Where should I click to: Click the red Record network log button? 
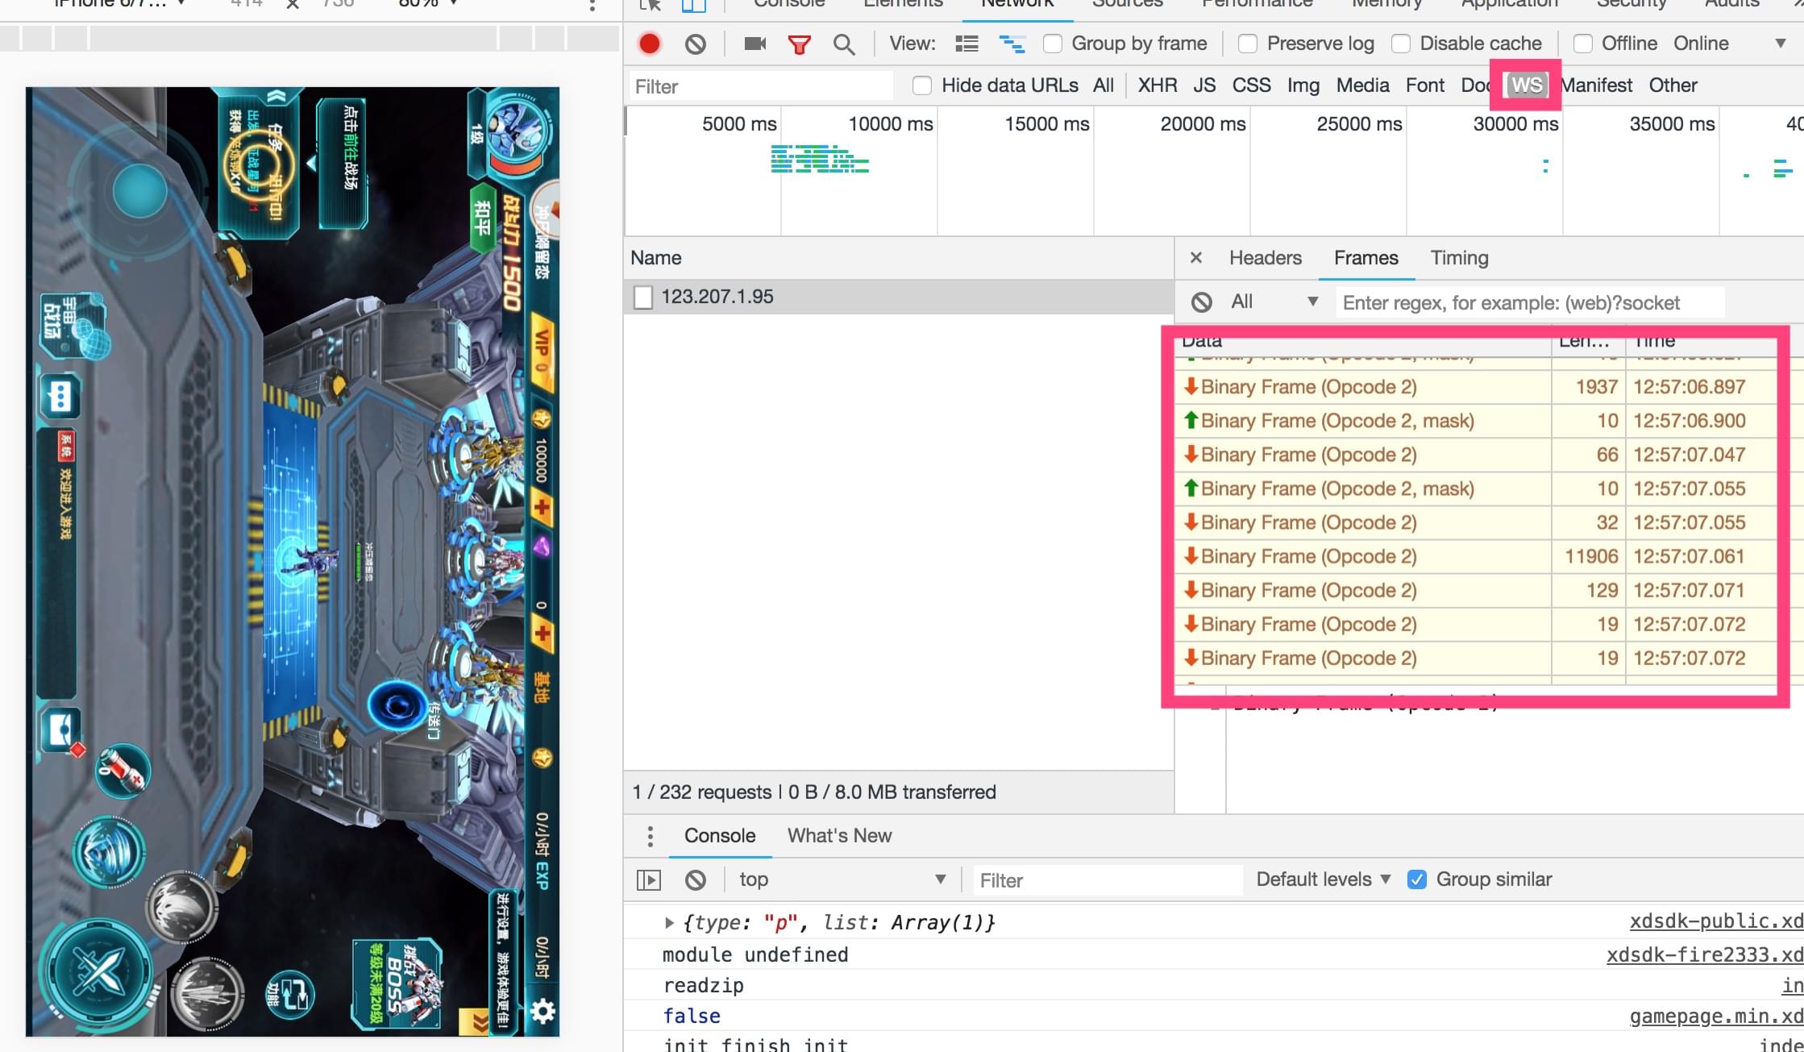click(649, 44)
